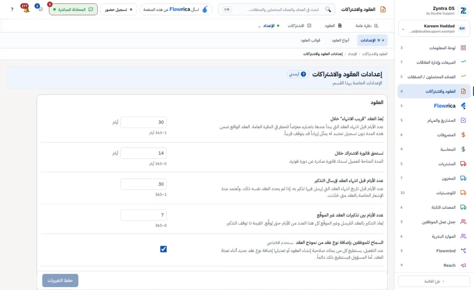
Task: Click the المشاريع والمهام checkbox icon
Action: coord(463,120)
